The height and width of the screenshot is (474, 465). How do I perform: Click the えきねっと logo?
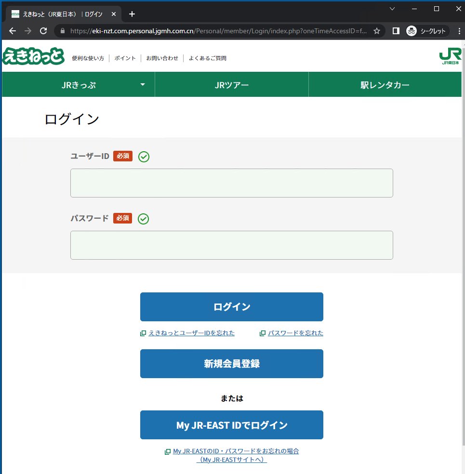(x=33, y=56)
